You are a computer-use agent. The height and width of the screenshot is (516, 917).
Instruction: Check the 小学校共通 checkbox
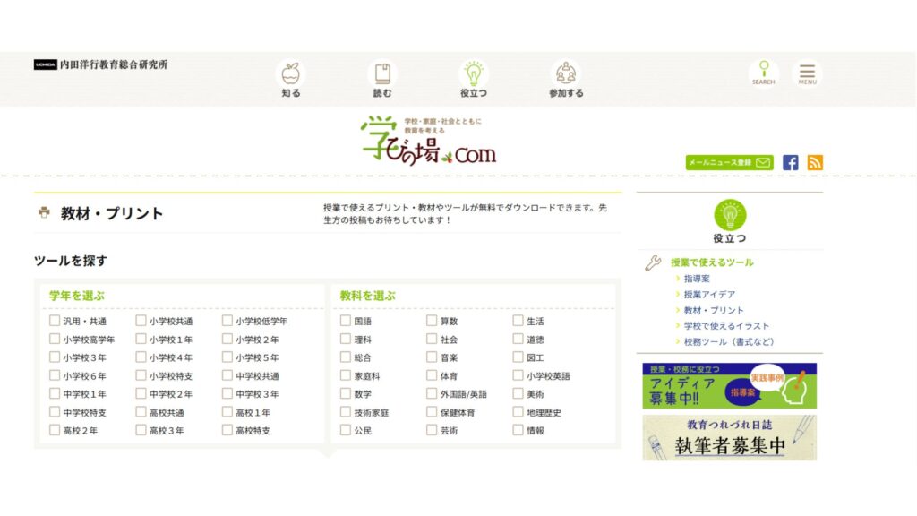tap(141, 321)
